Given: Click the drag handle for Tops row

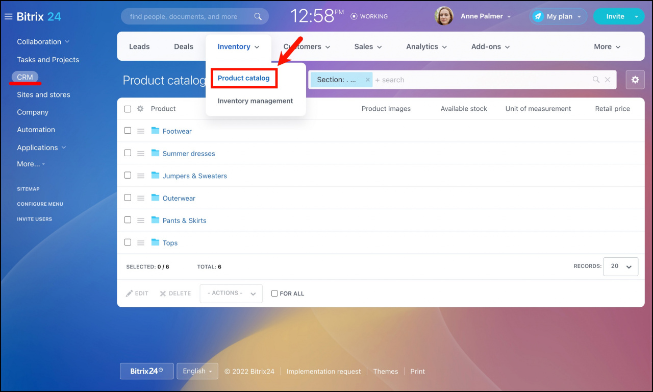Looking at the screenshot, I should click(x=141, y=243).
